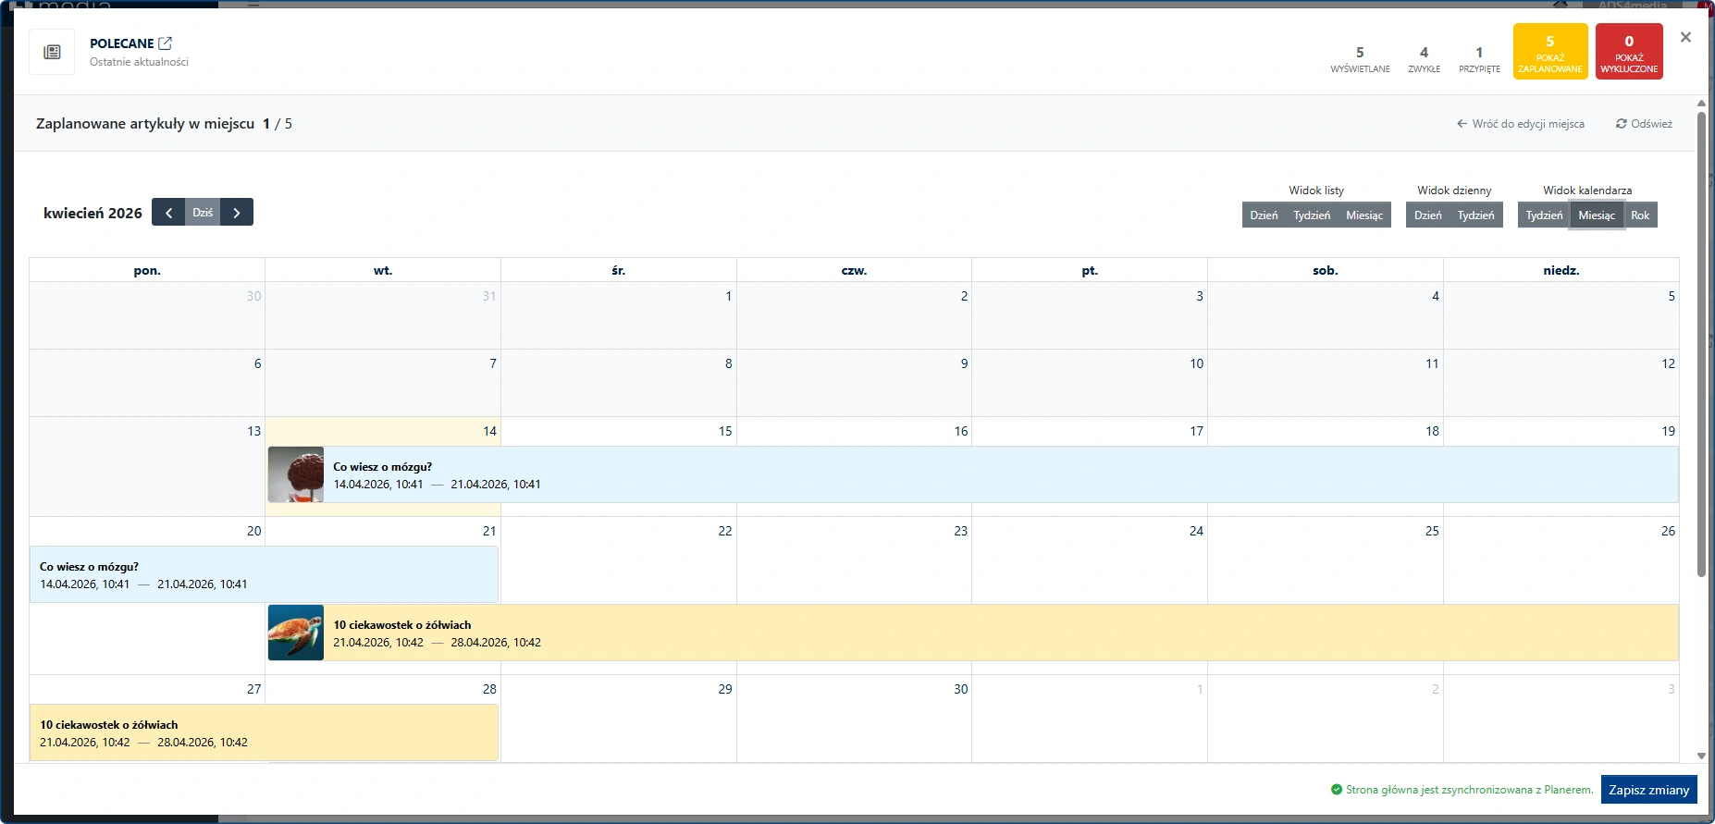The image size is (1715, 824).
Task: Select Dzień under Widok dzienny
Action: 1427,215
